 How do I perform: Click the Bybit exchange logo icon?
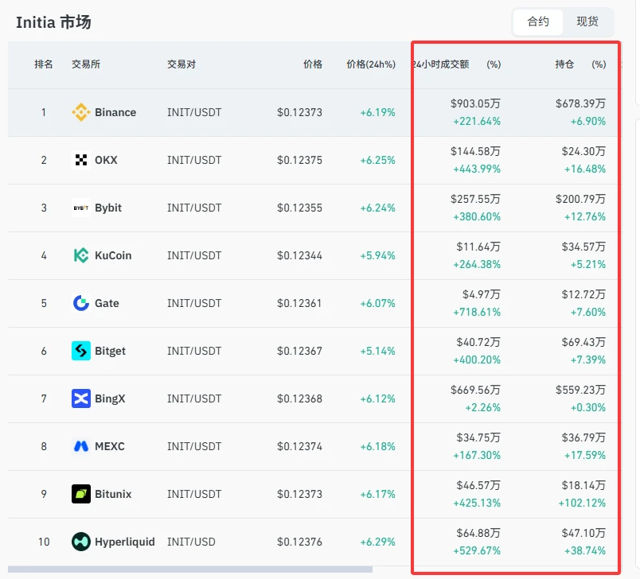81,208
